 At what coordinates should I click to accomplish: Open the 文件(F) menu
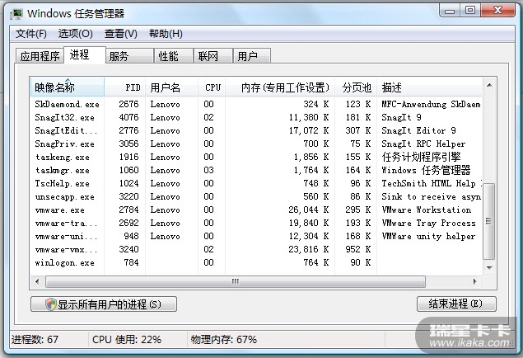pos(31,34)
